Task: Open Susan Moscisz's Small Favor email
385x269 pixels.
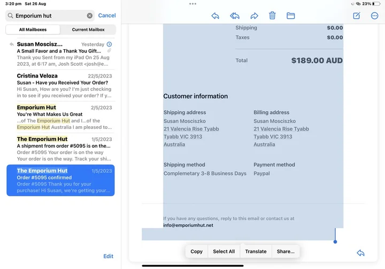Action: pyautogui.click(x=60, y=54)
